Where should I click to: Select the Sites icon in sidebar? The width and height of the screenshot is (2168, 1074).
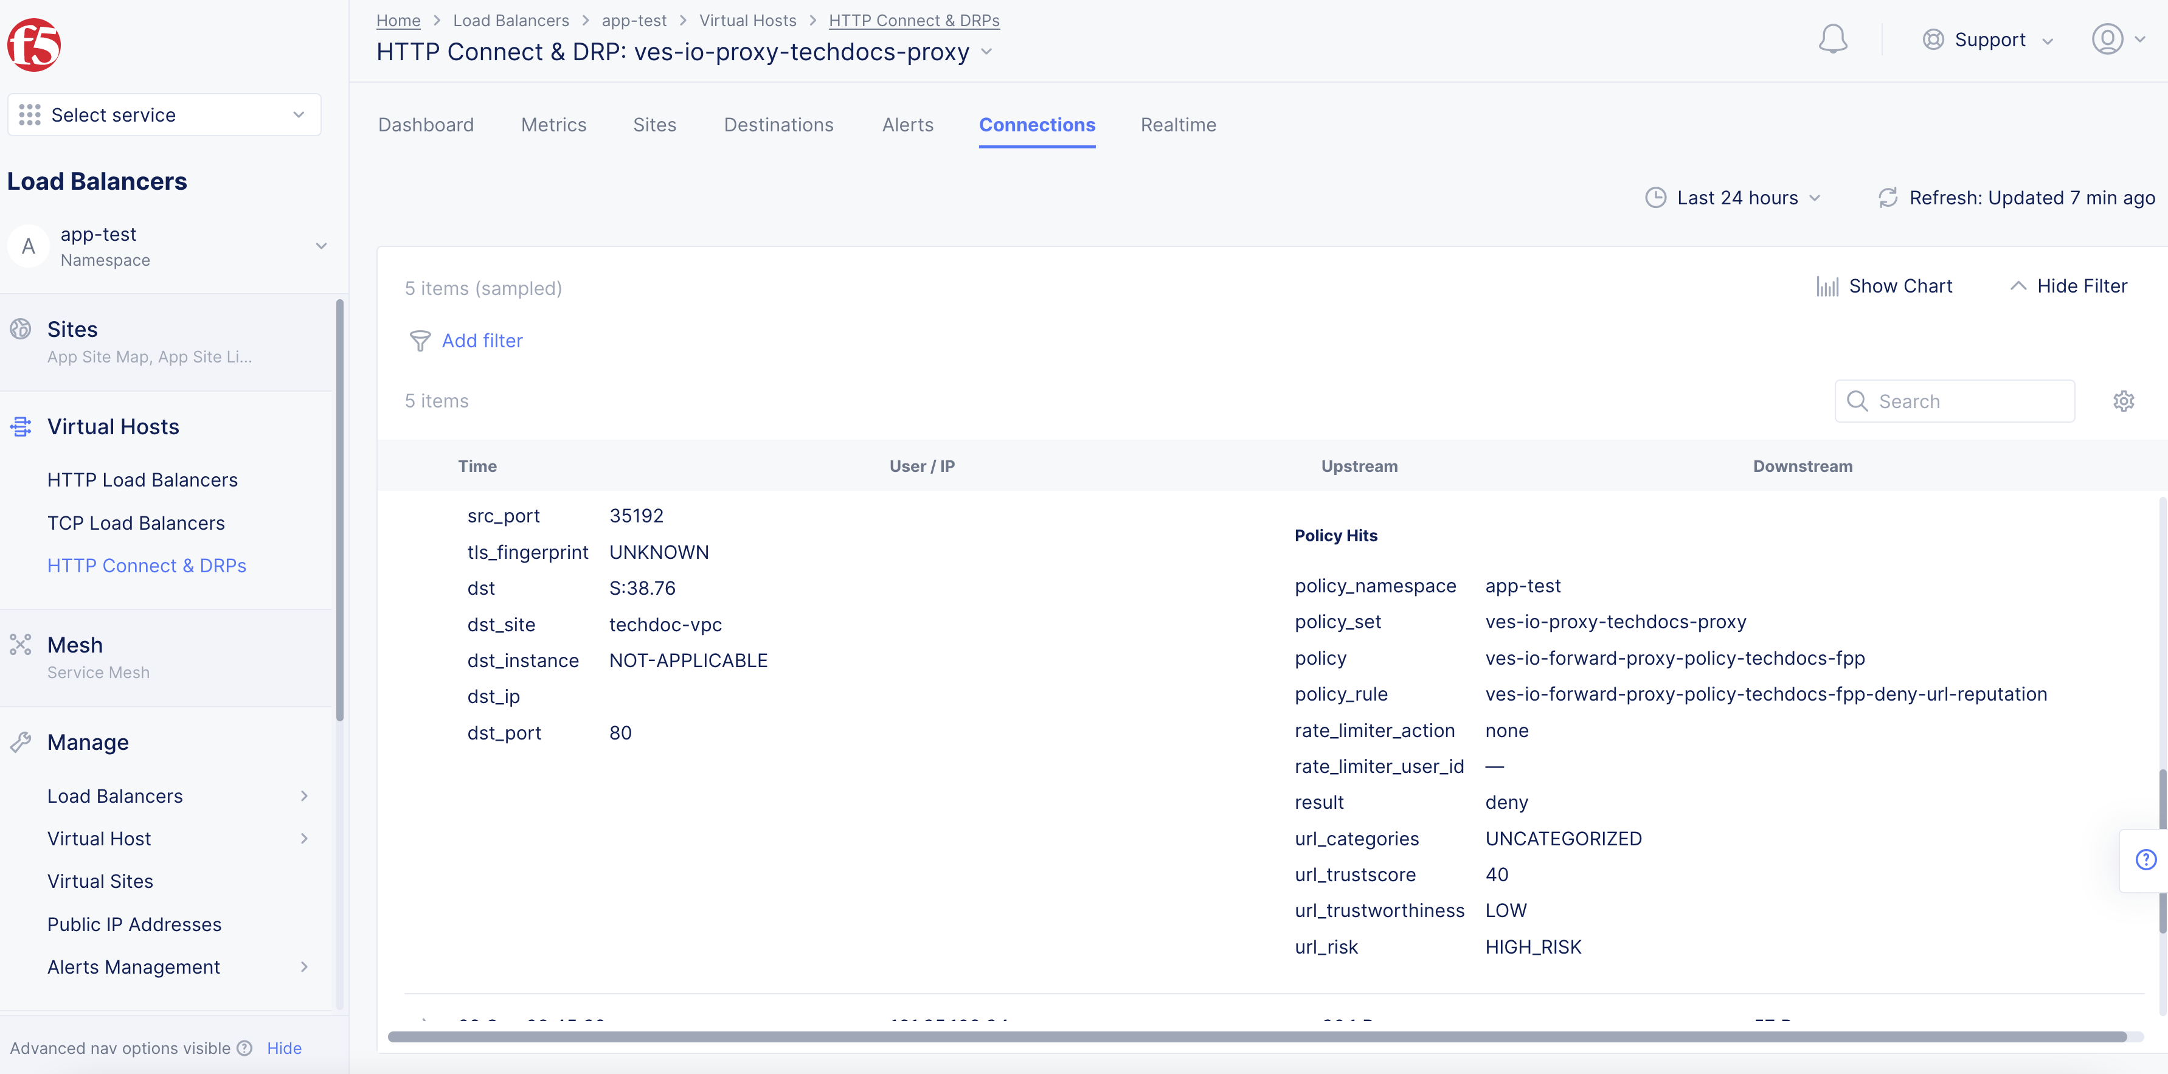[x=20, y=329]
